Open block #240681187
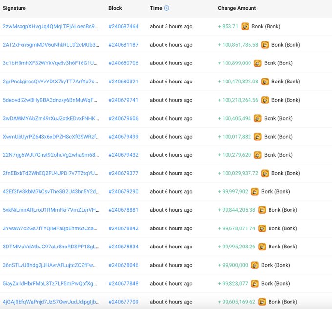This screenshot has width=332, height=309. (x=124, y=45)
